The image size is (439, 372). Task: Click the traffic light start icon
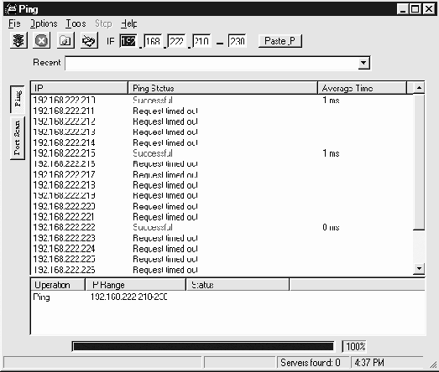[18, 41]
